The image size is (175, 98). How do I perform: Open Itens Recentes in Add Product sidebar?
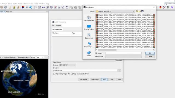[x=89, y=18]
